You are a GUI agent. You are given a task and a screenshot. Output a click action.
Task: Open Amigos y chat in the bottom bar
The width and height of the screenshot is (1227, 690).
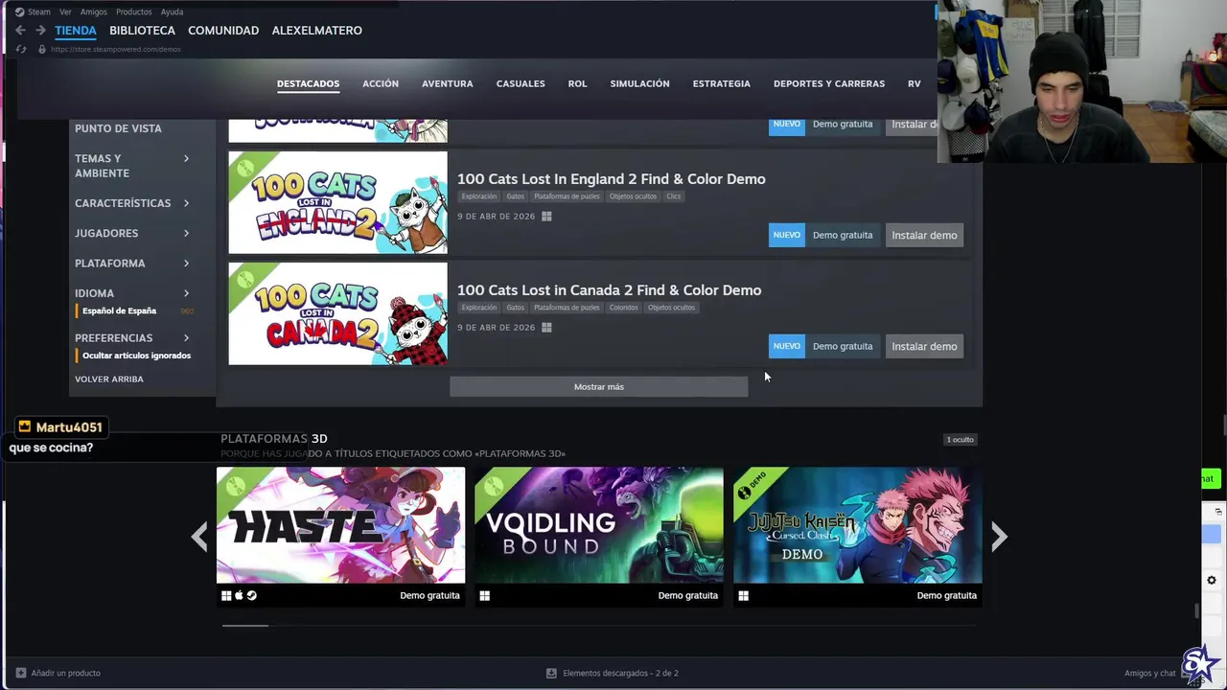pyautogui.click(x=1149, y=673)
